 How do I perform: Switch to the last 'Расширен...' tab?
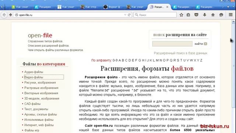[205, 7]
